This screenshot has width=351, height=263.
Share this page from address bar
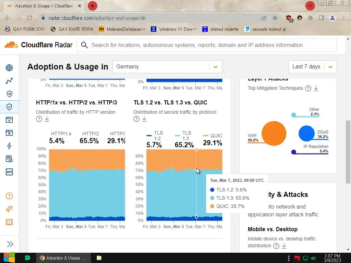tap(264, 18)
